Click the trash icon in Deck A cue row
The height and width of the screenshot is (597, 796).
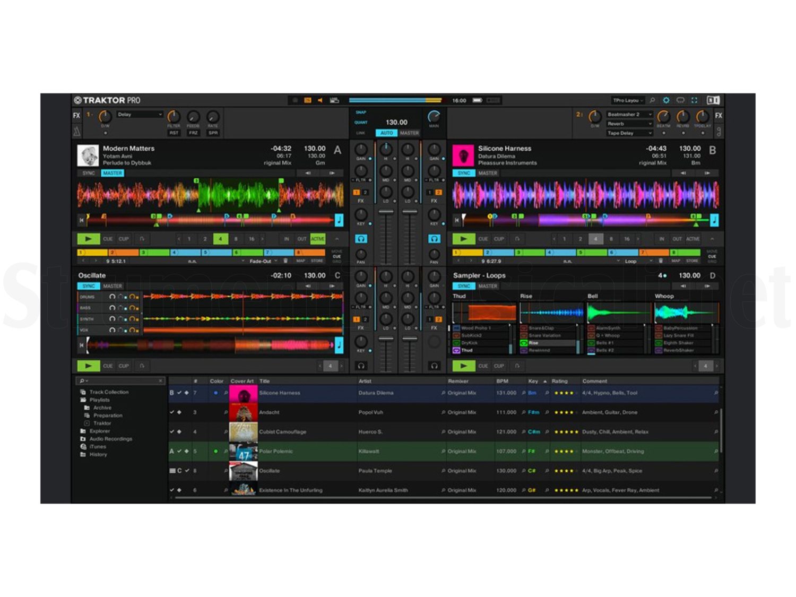pos(285,261)
